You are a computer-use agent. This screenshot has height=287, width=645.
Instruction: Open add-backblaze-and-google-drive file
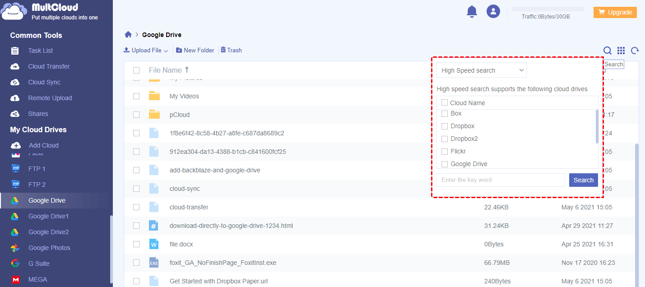click(215, 170)
